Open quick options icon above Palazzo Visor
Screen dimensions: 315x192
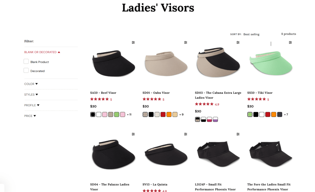click(133, 134)
